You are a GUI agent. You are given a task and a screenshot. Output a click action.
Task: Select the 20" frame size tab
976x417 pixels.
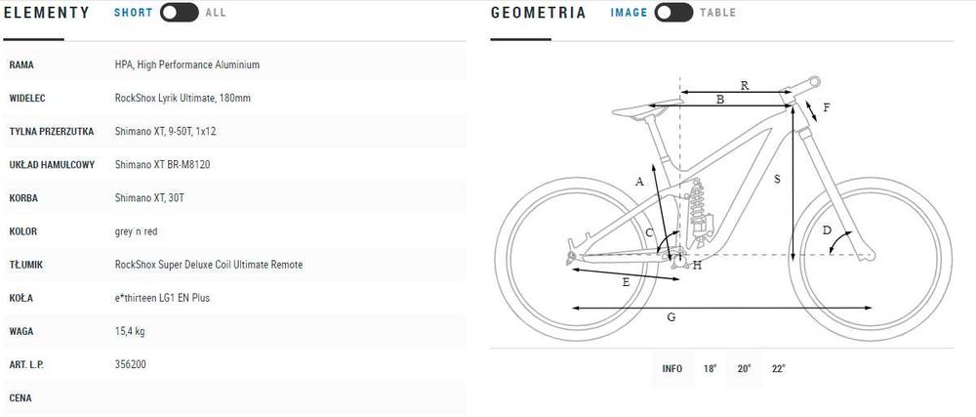pos(744,368)
